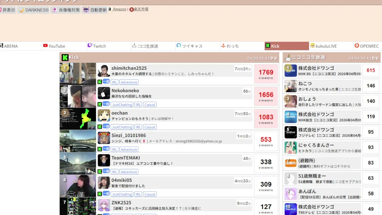This screenshot has width=382, height=215.
Task: Toggle 肖像権対策 option
Action: pos(66,10)
